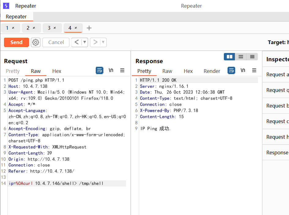Select top-bottom split layout icon
This screenshot has height=215, width=289.
(x=241, y=57)
